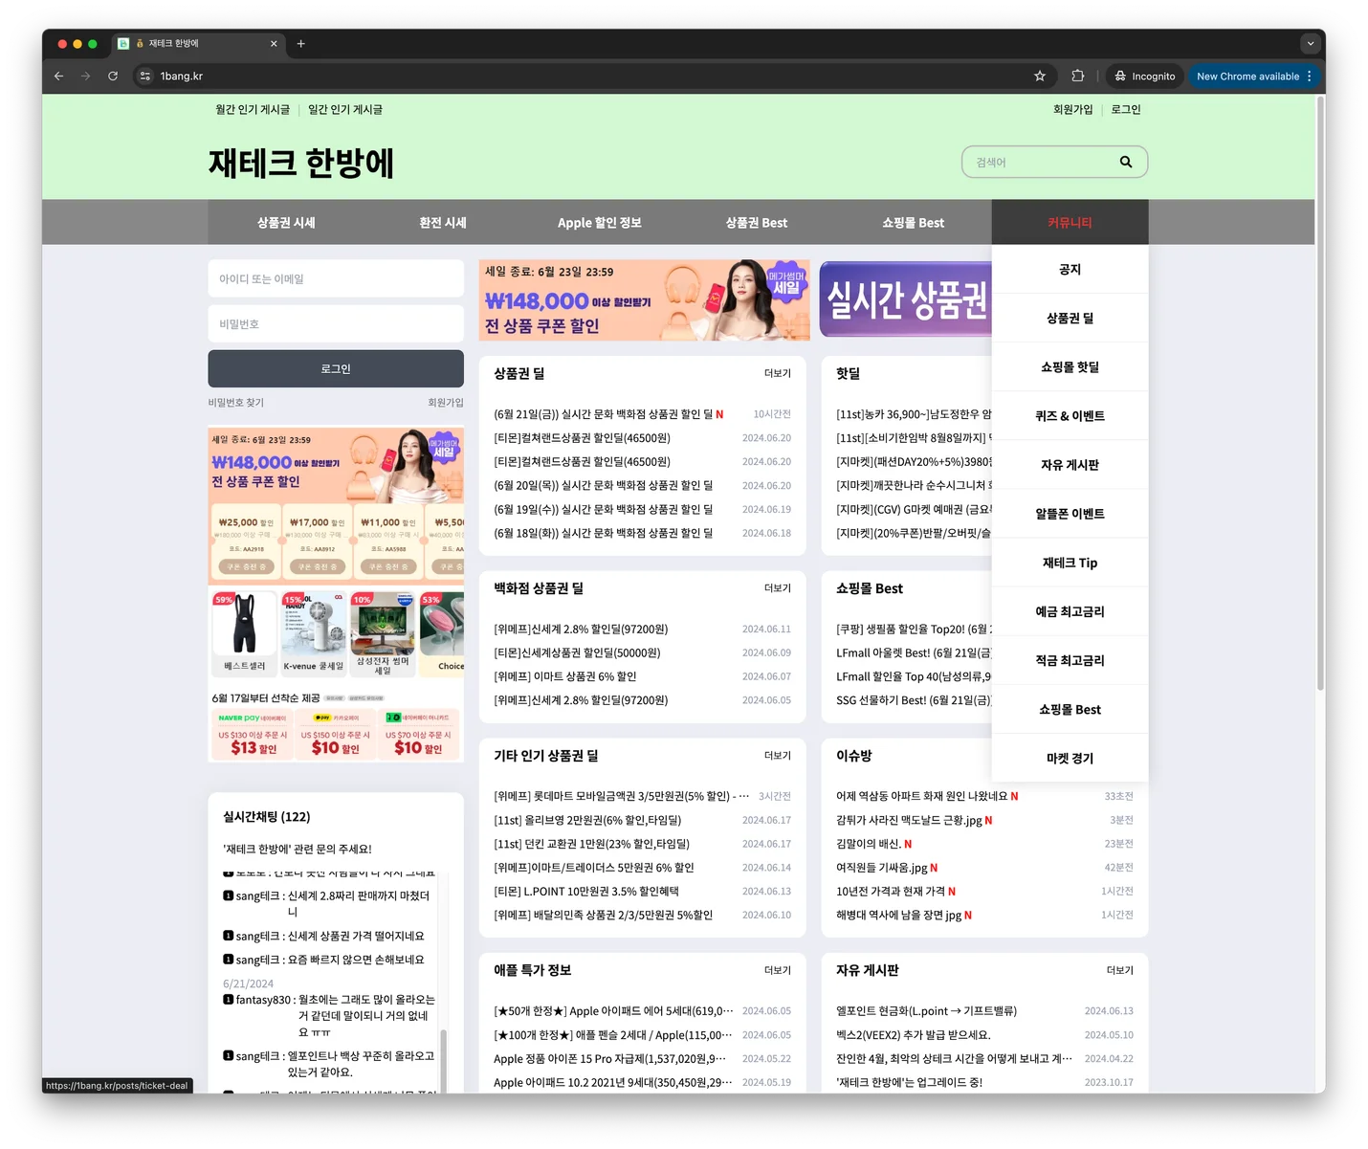Open 일간 인기 게시글 link

tap(345, 109)
